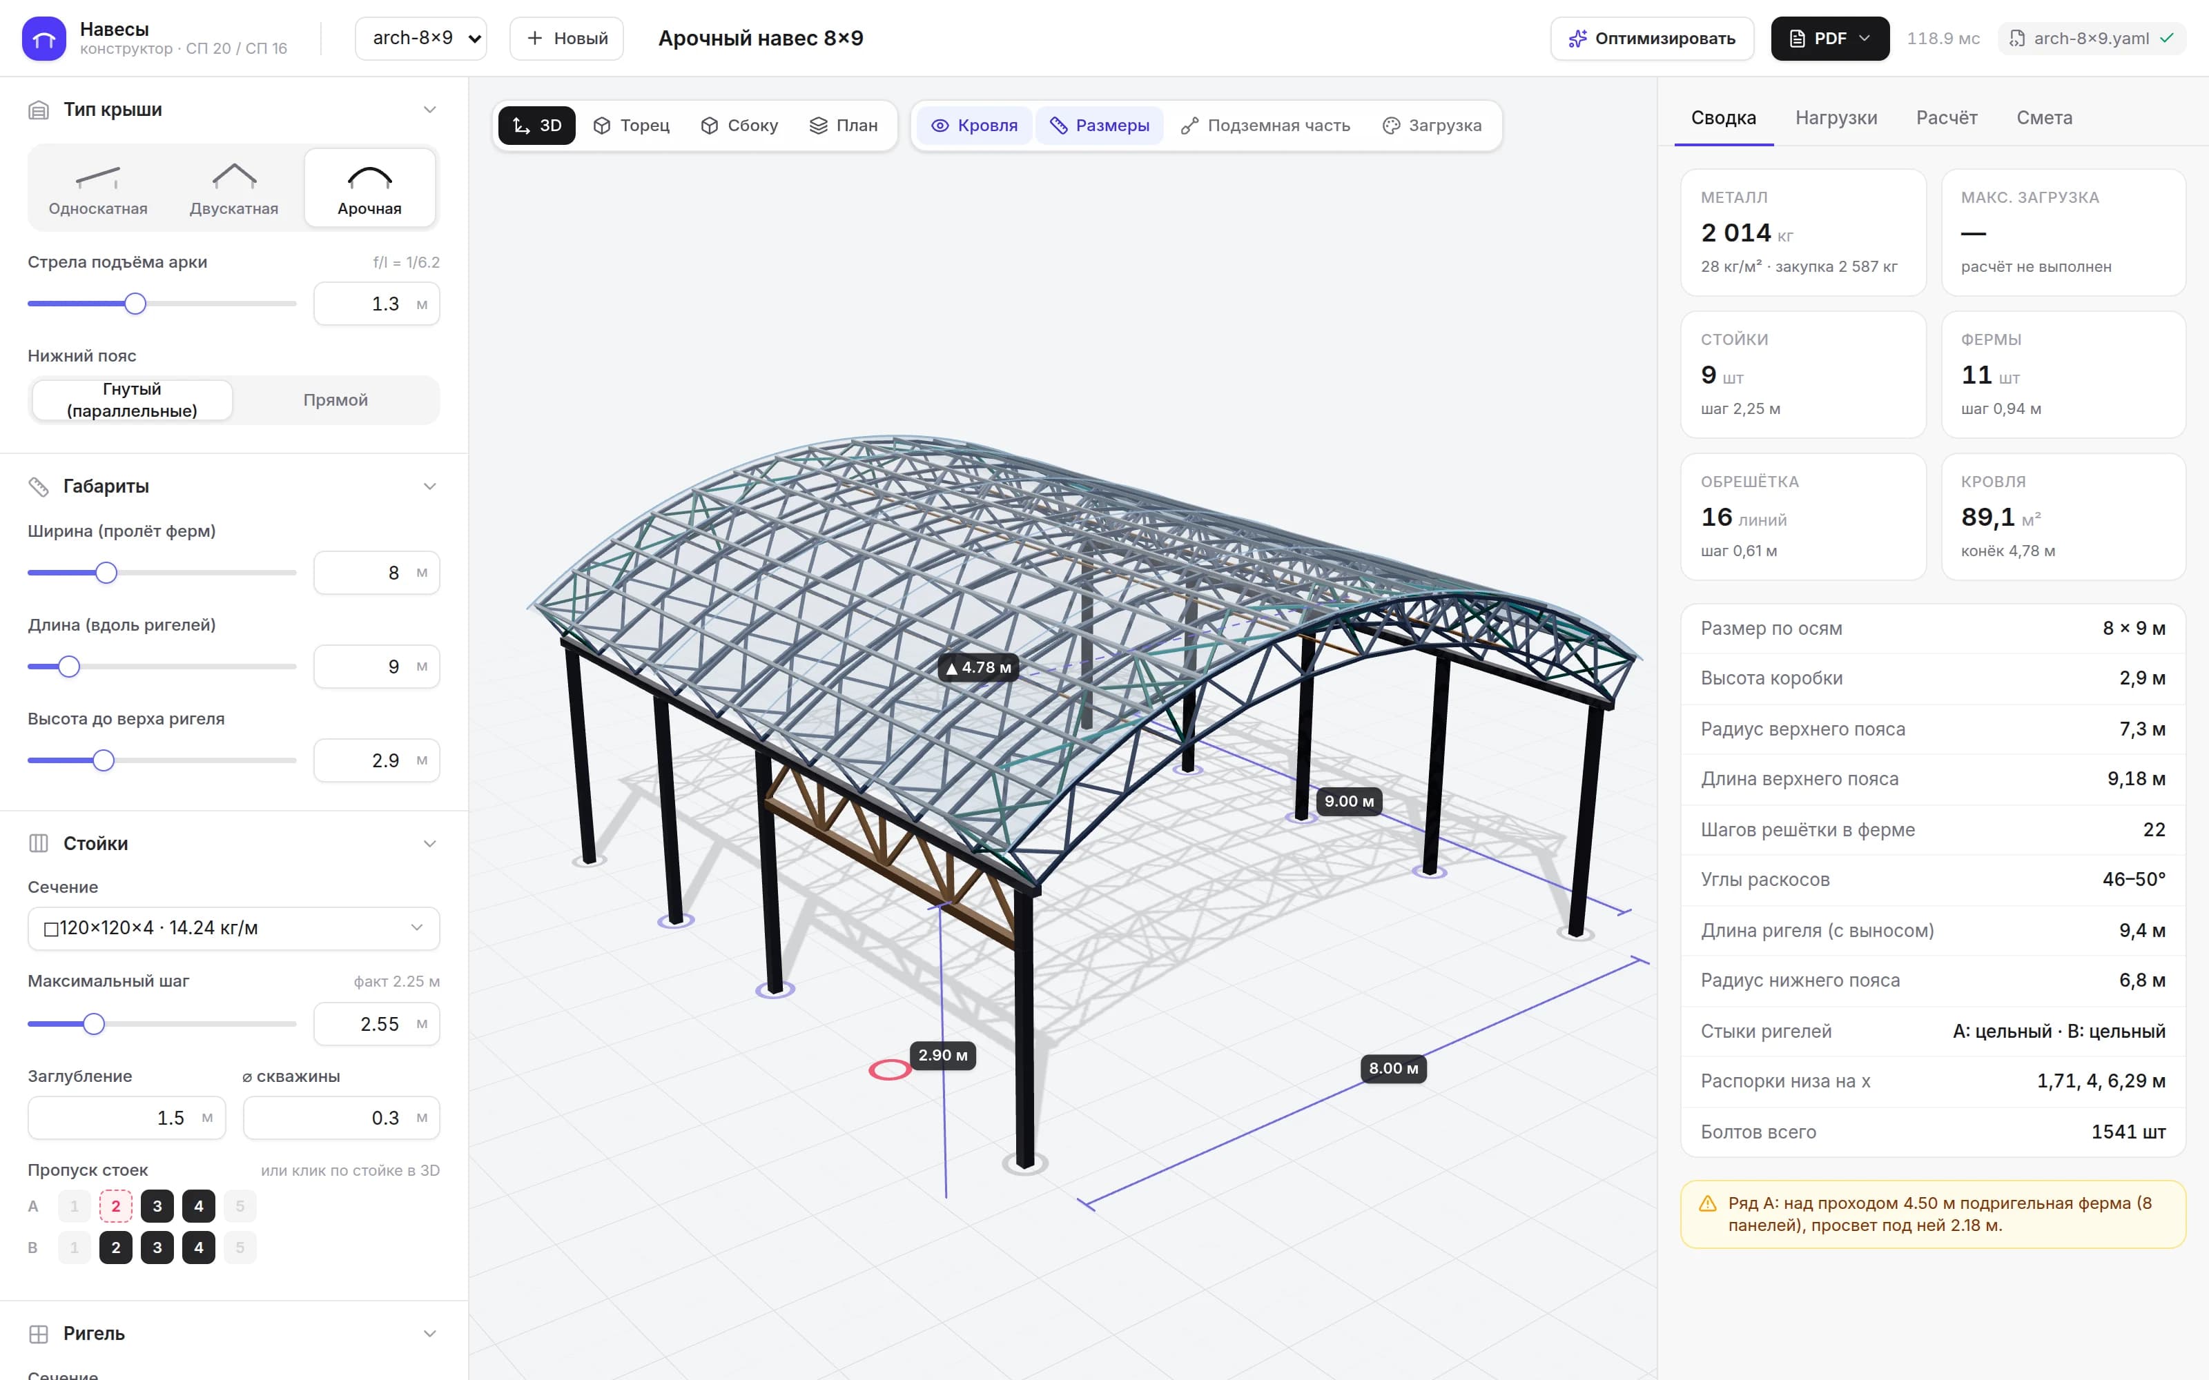Screen dimensions: 2209x1380
Task: Open the PDF export dropdown
Action: (1829, 39)
